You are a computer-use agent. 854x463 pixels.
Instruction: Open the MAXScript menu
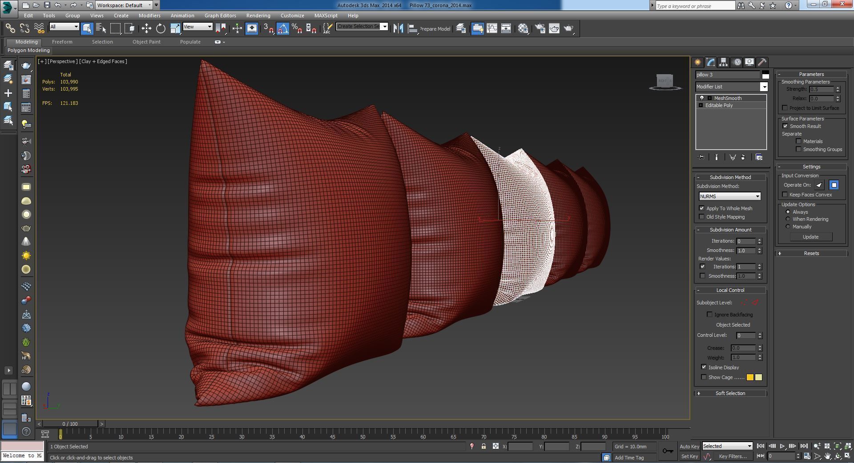point(326,16)
